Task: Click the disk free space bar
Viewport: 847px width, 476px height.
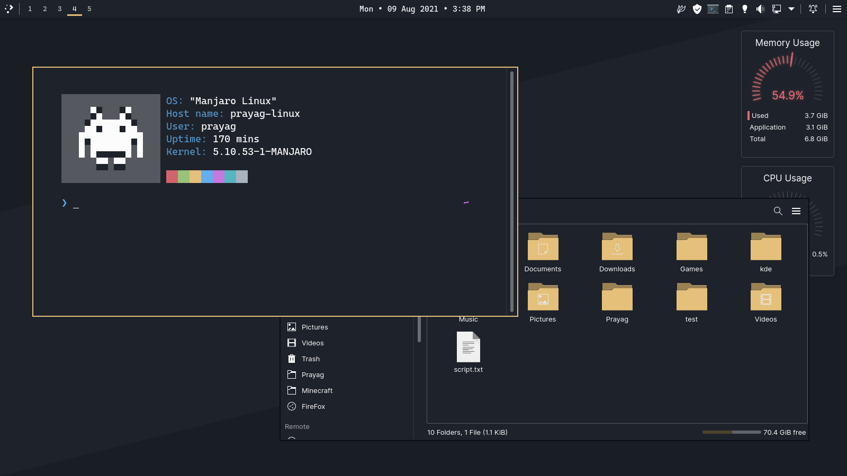Action: pyautogui.click(x=732, y=432)
